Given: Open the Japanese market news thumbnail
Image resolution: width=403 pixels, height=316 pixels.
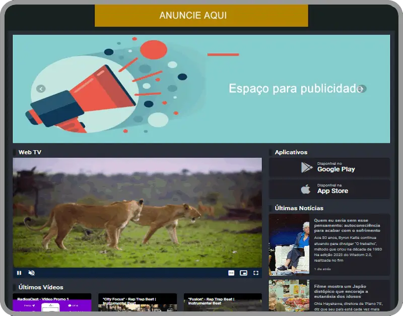Looking at the screenshot, I should click(x=289, y=296).
